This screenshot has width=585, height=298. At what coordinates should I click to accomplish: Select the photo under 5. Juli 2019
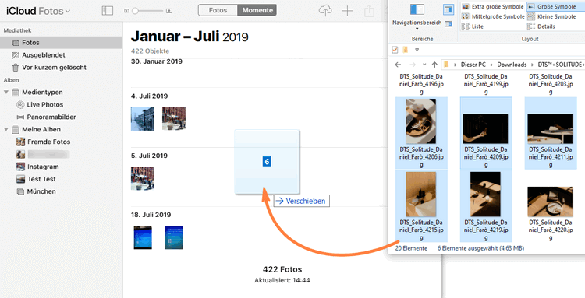(143, 178)
